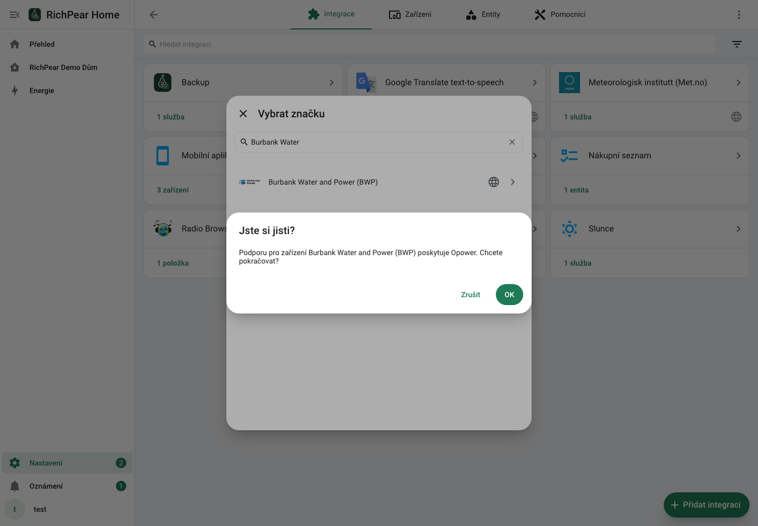The image size is (758, 526).
Task: Open the test user profile
Action: tap(67, 509)
